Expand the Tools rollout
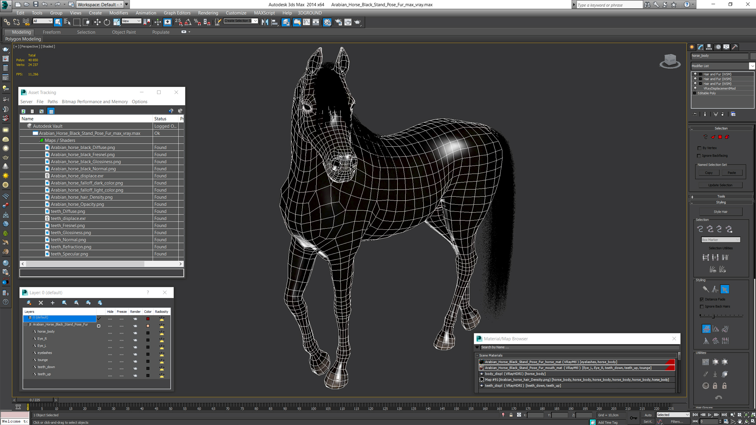The height and width of the screenshot is (425, 756). coord(721,196)
